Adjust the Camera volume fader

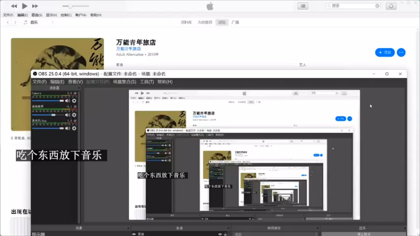[x=48, y=101]
